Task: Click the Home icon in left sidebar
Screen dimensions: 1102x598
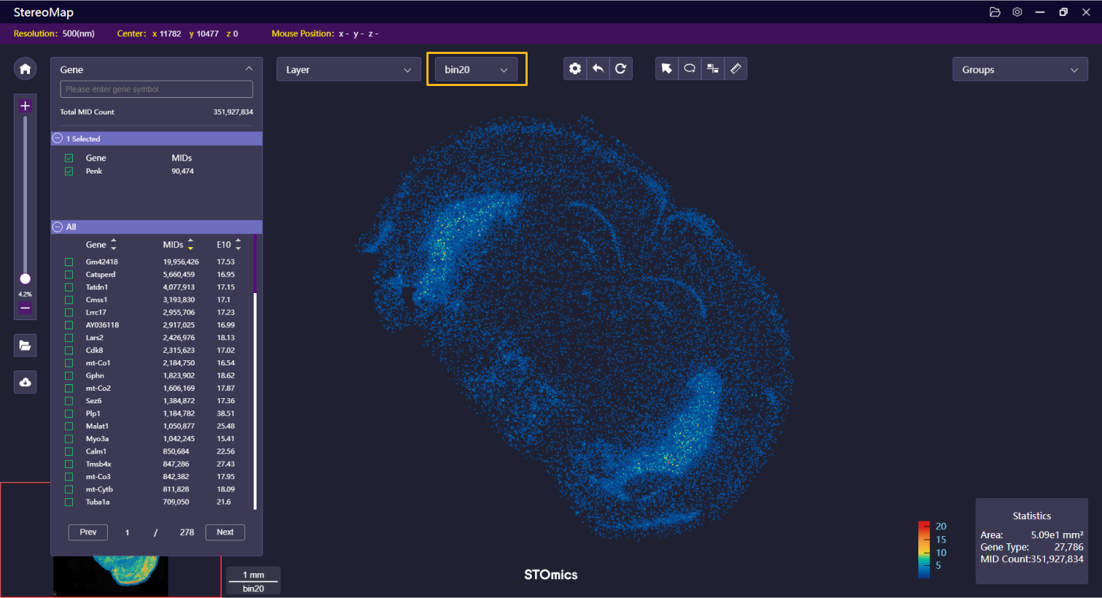Action: click(x=25, y=69)
